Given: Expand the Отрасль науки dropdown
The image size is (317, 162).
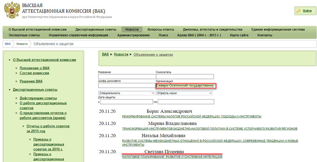Looking at the screenshot, I should point(184,93).
